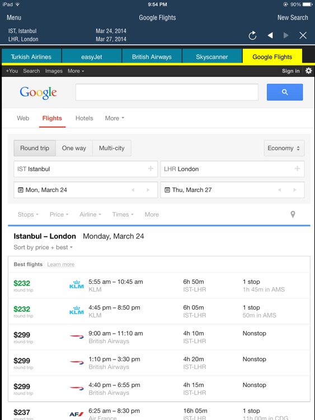The image size is (315, 420).
Task: Move departure date one day later
Action: point(148,190)
